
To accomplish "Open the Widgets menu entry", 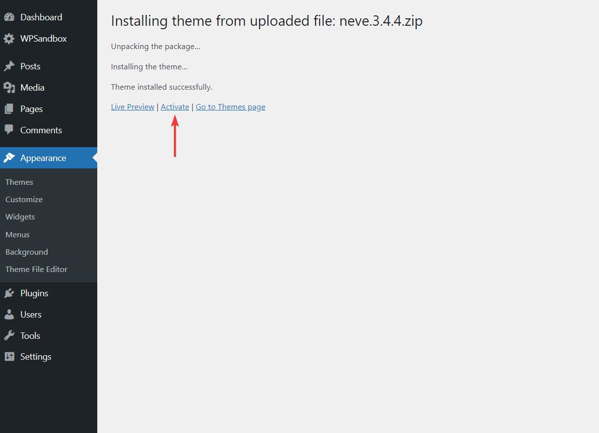I will point(20,216).
